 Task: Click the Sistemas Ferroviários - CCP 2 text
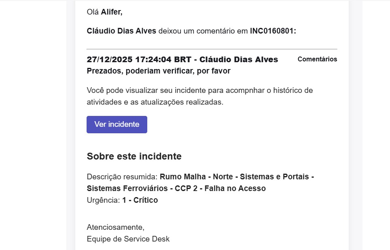(142, 189)
